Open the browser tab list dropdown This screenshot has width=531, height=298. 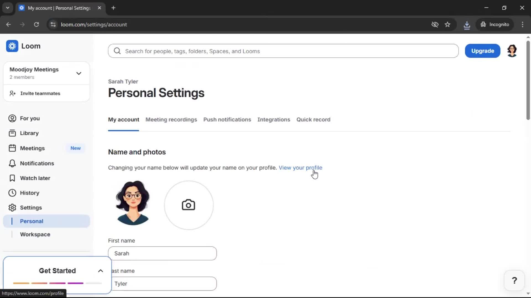coord(7,8)
